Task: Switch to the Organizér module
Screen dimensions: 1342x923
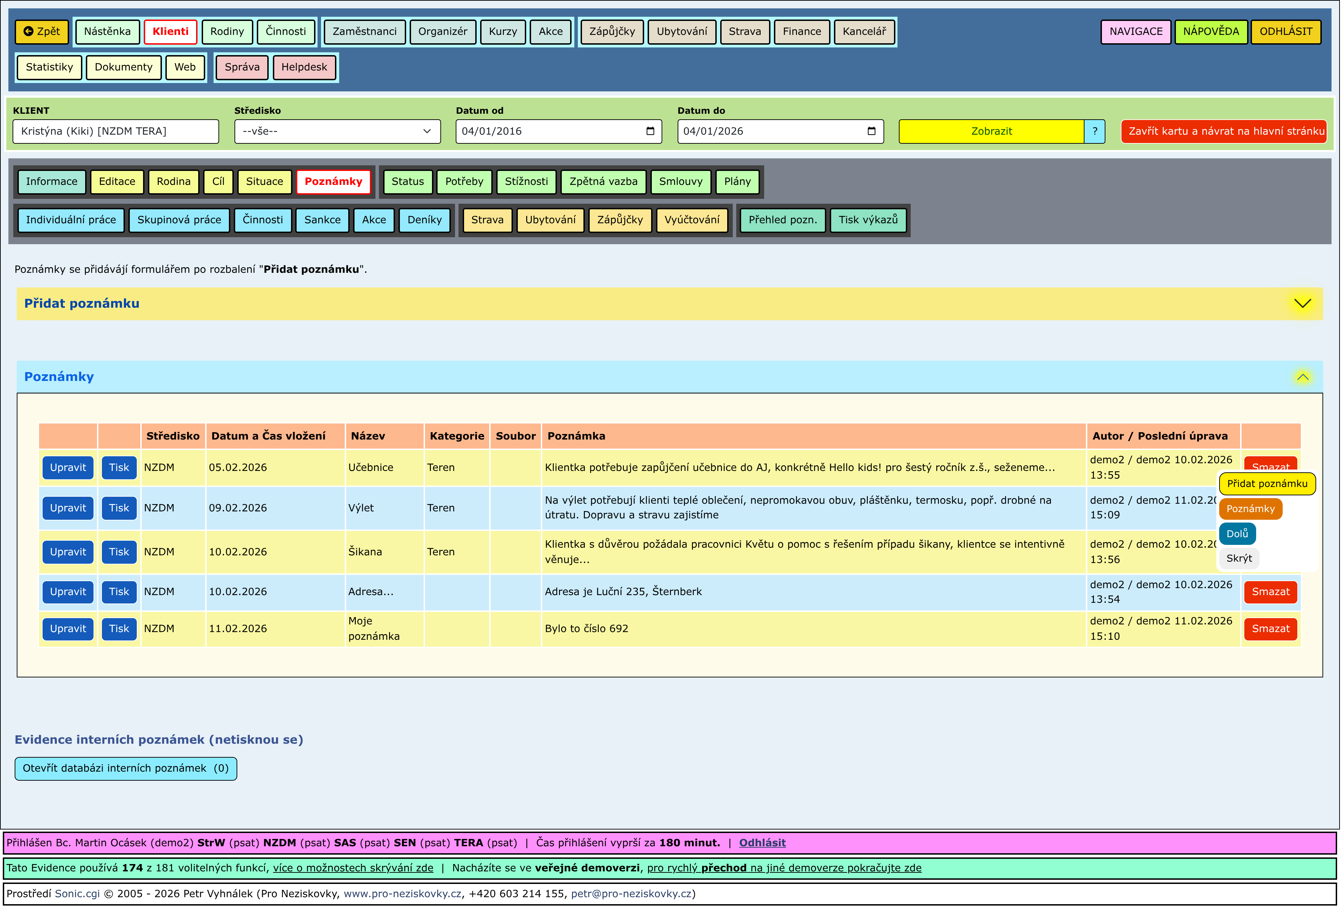Action: tap(443, 32)
